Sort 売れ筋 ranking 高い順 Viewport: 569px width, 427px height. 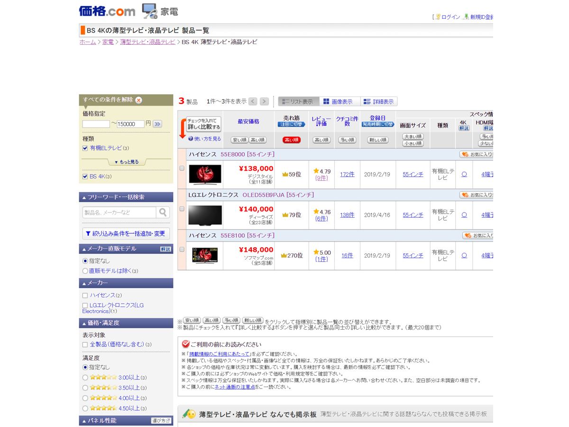pyautogui.click(x=292, y=140)
